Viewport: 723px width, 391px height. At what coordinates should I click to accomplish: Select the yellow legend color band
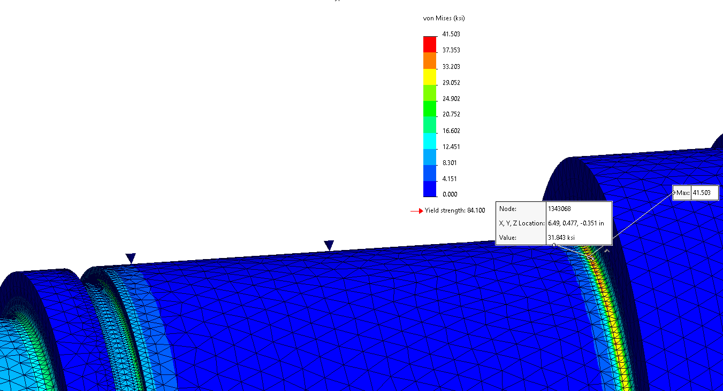pos(430,77)
